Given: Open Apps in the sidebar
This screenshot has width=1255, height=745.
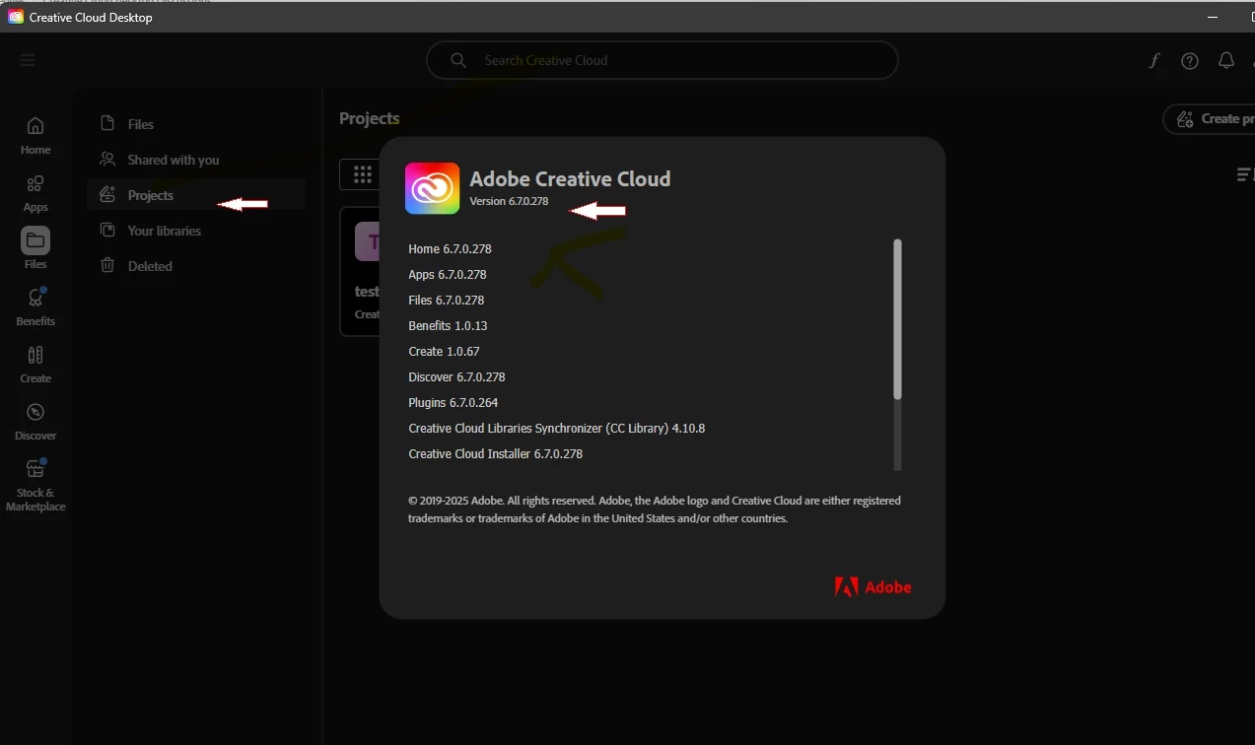Looking at the screenshot, I should click(x=35, y=193).
